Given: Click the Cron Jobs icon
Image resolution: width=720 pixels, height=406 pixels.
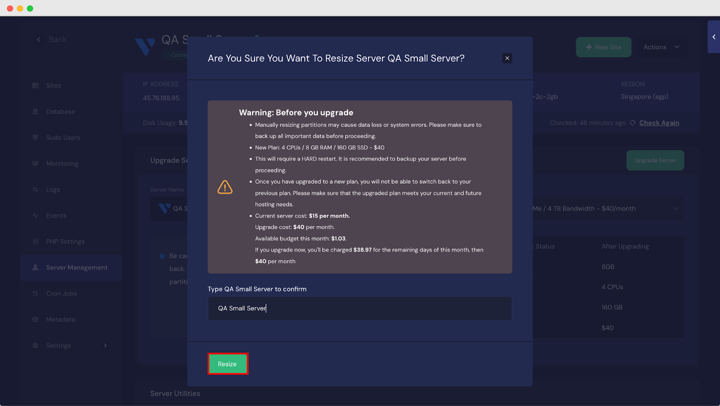Looking at the screenshot, I should coord(36,293).
